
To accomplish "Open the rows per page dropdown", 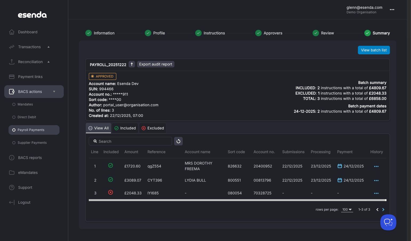I will tap(347, 210).
